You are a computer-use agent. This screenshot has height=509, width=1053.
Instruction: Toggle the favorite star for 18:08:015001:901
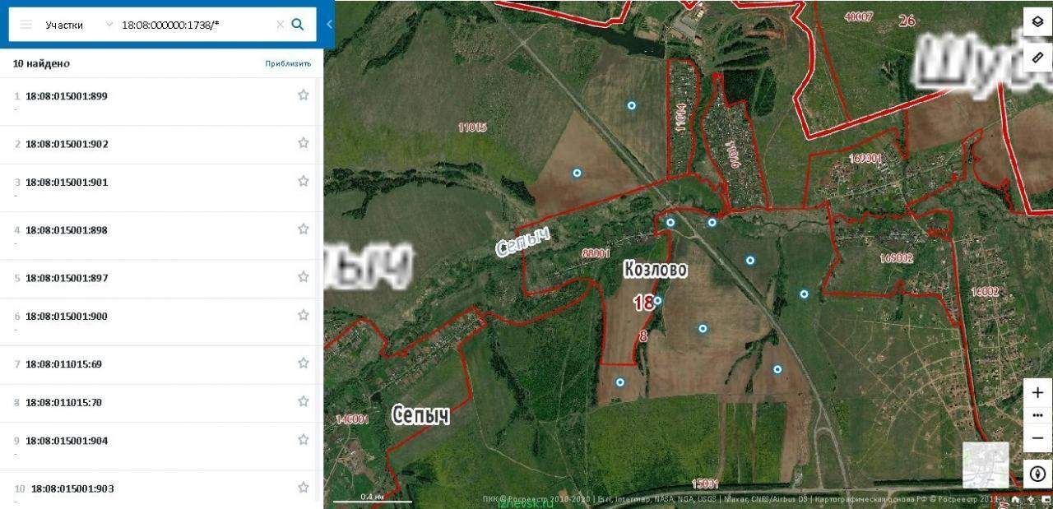click(x=303, y=181)
